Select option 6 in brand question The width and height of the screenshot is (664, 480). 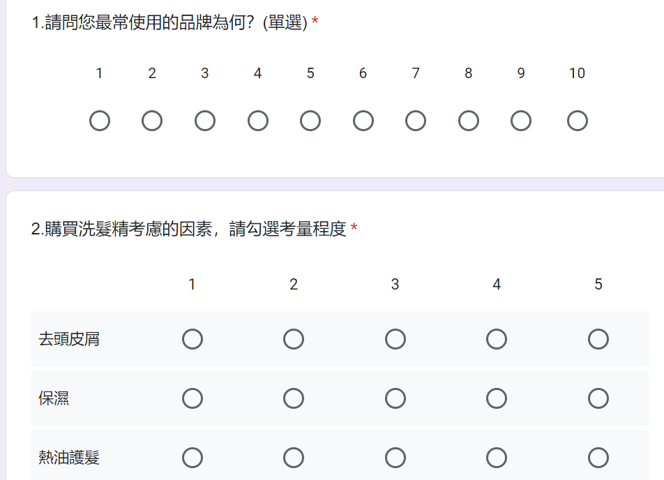[x=363, y=121]
